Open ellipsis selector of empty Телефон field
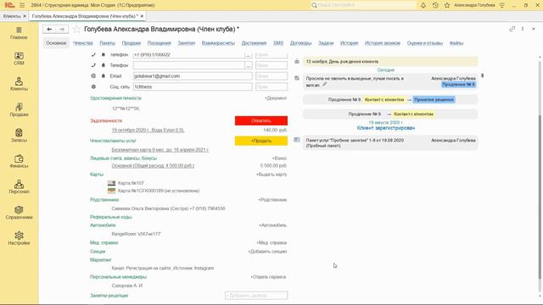This screenshot has width=543, height=305. pyautogui.click(x=249, y=65)
